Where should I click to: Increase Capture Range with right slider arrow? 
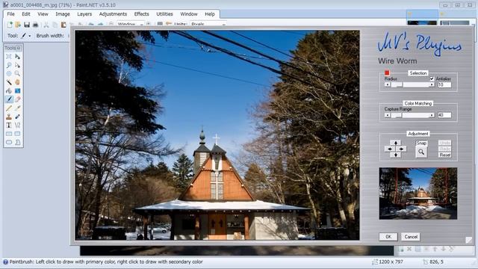tap(432, 115)
